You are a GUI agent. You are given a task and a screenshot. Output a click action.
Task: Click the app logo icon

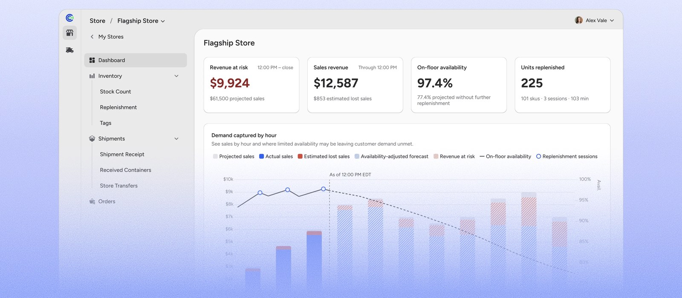coord(69,18)
